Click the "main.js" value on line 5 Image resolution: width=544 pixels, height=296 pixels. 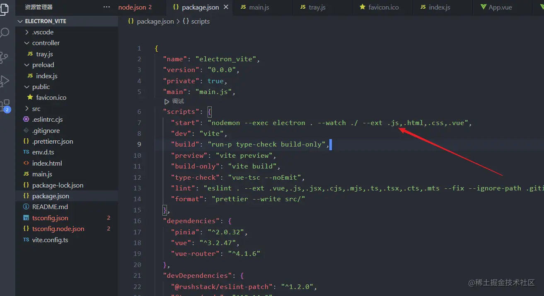pos(213,91)
